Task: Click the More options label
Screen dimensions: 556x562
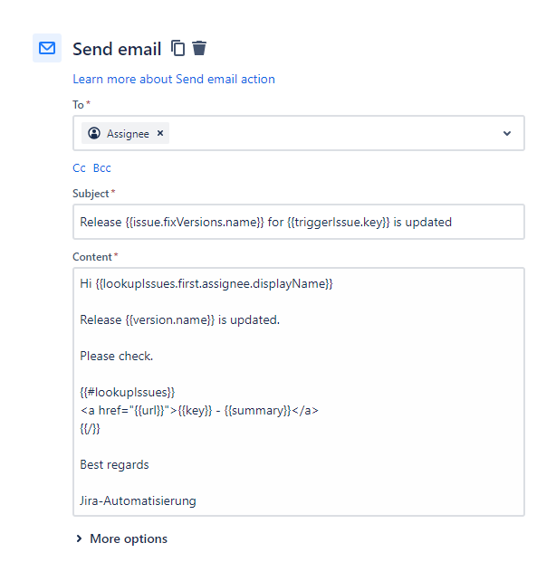Action: coord(129,538)
